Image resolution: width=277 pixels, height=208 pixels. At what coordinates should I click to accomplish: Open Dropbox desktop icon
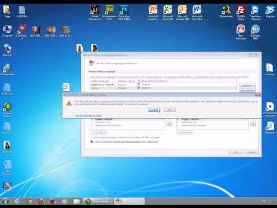pos(270,12)
